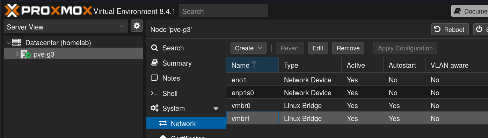Expand the pve-g3 tree node

[x=17, y=54]
